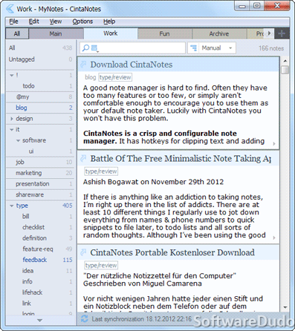Switch to the Archive tab
Viewport: 295px width, 331px height.
coord(219,33)
